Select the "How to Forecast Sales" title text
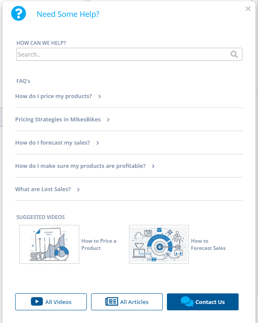 pos(208,244)
